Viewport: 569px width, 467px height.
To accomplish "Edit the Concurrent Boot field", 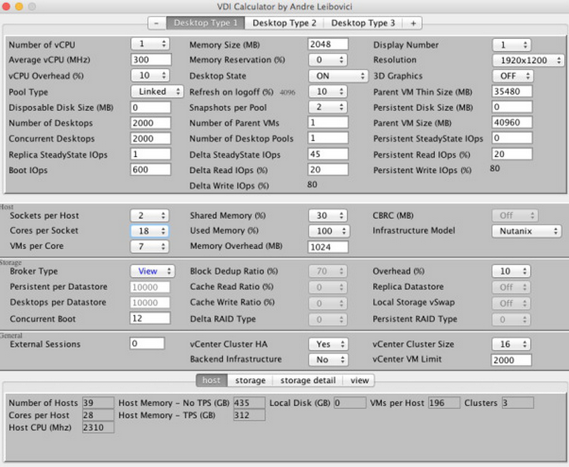I will pos(150,318).
